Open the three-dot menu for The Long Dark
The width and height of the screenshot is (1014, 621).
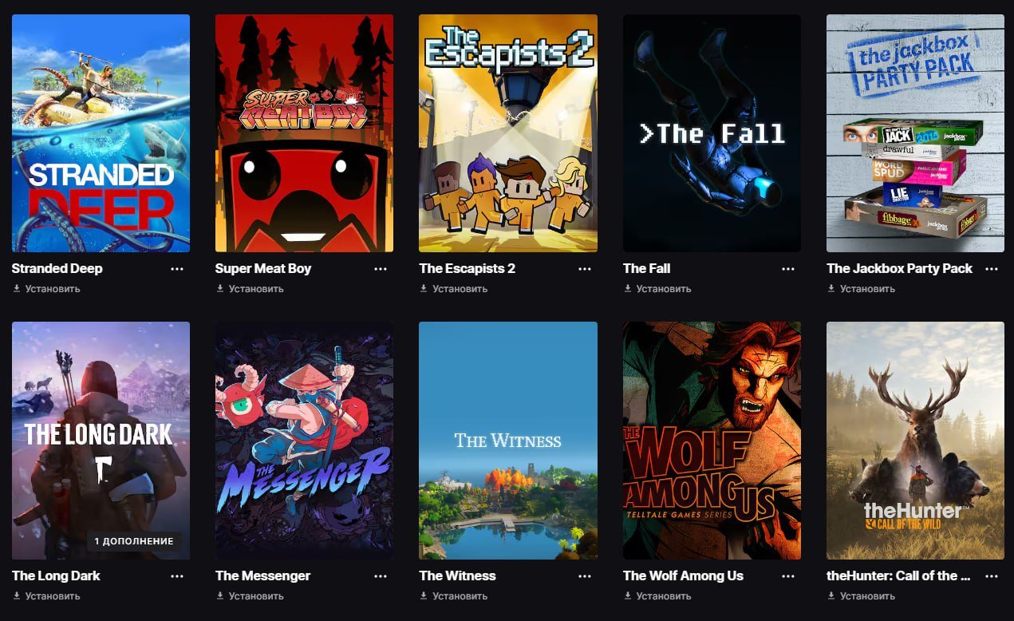click(x=177, y=576)
